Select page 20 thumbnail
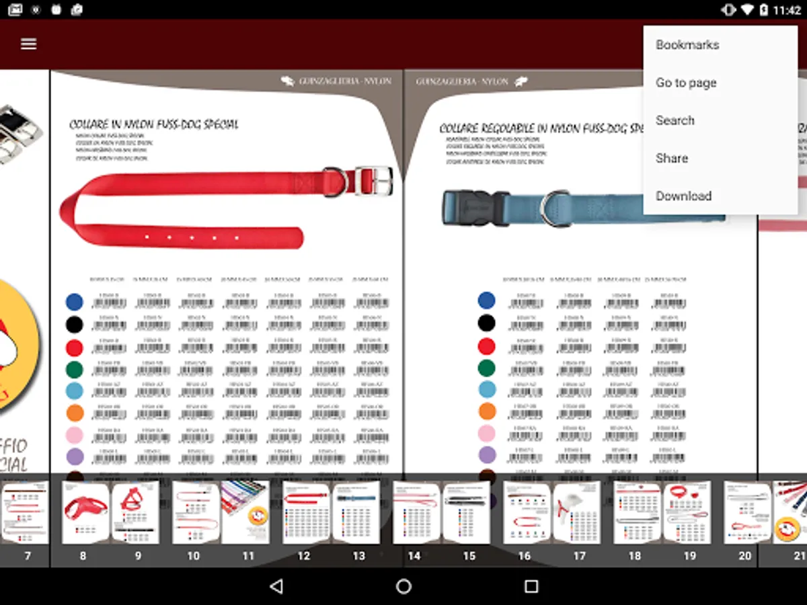807x605 pixels. (747, 513)
